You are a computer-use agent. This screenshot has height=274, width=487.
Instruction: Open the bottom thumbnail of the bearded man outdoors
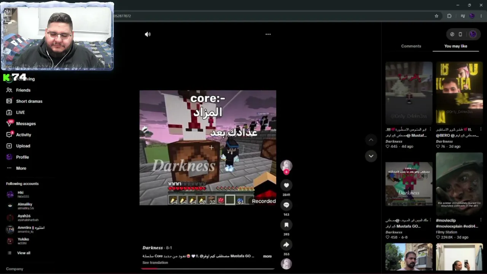(409, 257)
